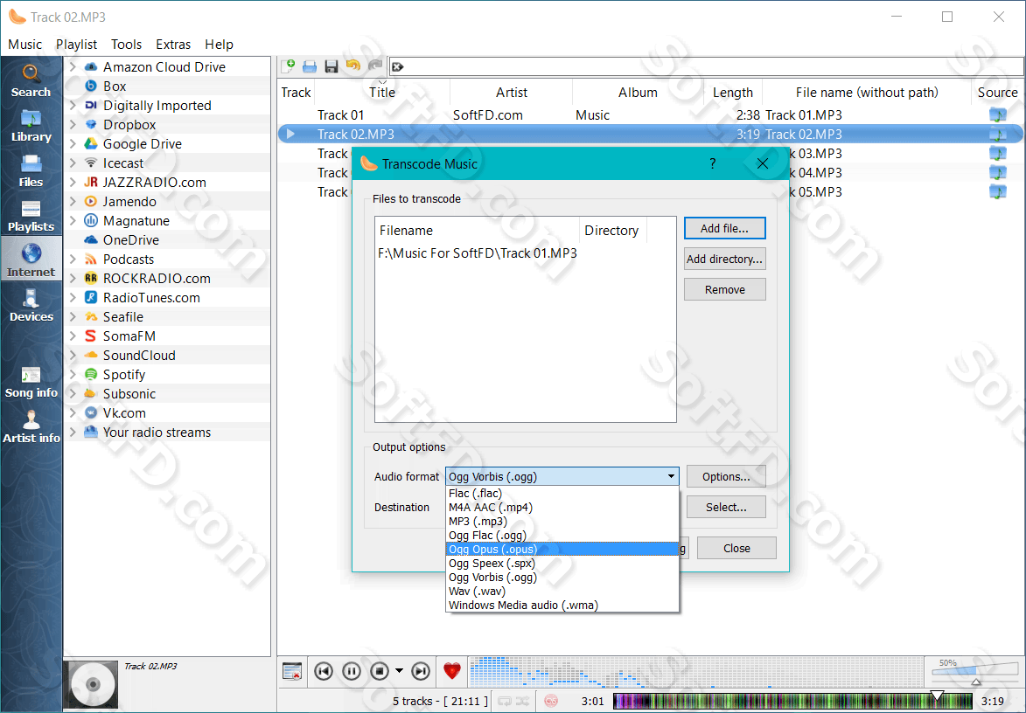1026x713 pixels.
Task: Expand the Icecast tree node
Action: point(73,163)
